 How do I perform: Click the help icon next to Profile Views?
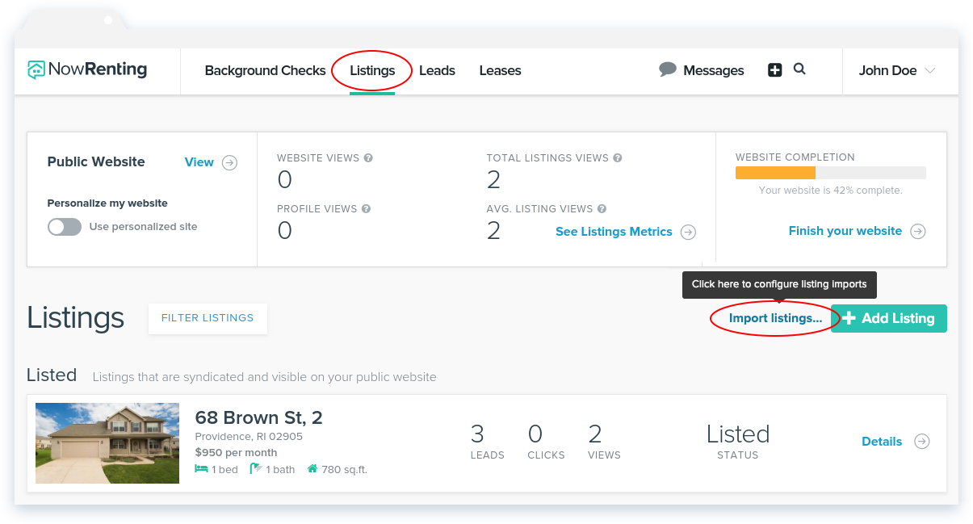tap(366, 208)
